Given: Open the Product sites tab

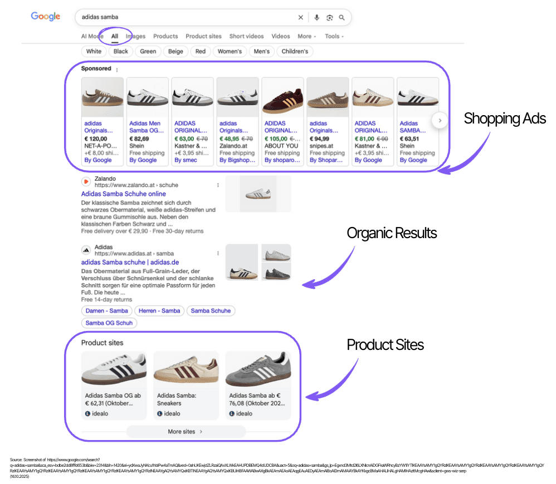Looking at the screenshot, I should click(203, 36).
